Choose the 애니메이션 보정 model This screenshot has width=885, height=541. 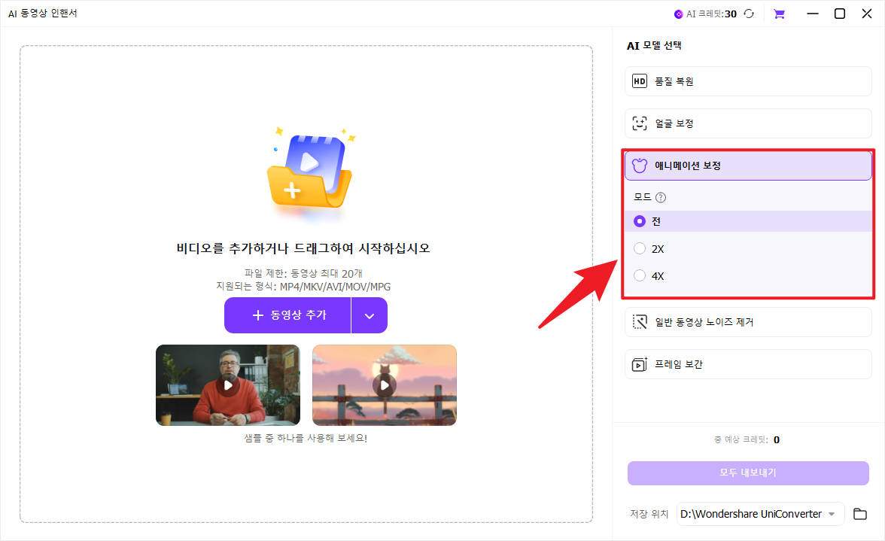coord(748,166)
